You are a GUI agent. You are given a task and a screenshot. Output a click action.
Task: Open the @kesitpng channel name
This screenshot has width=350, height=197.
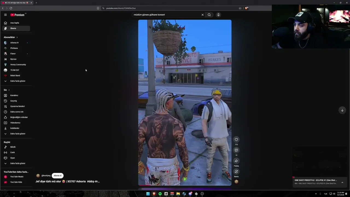[46, 176]
